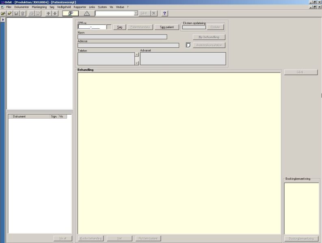This screenshot has height=243, width=322.
Task: Expand the left sidebar arrow panel
Action: pyautogui.click(x=3, y=20)
